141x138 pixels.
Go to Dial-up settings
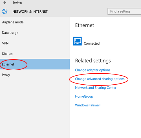pos(35,54)
